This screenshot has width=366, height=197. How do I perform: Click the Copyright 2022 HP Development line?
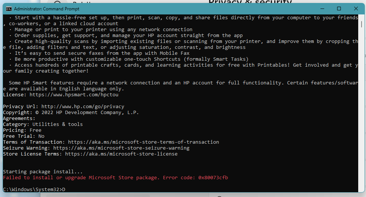(x=71, y=113)
